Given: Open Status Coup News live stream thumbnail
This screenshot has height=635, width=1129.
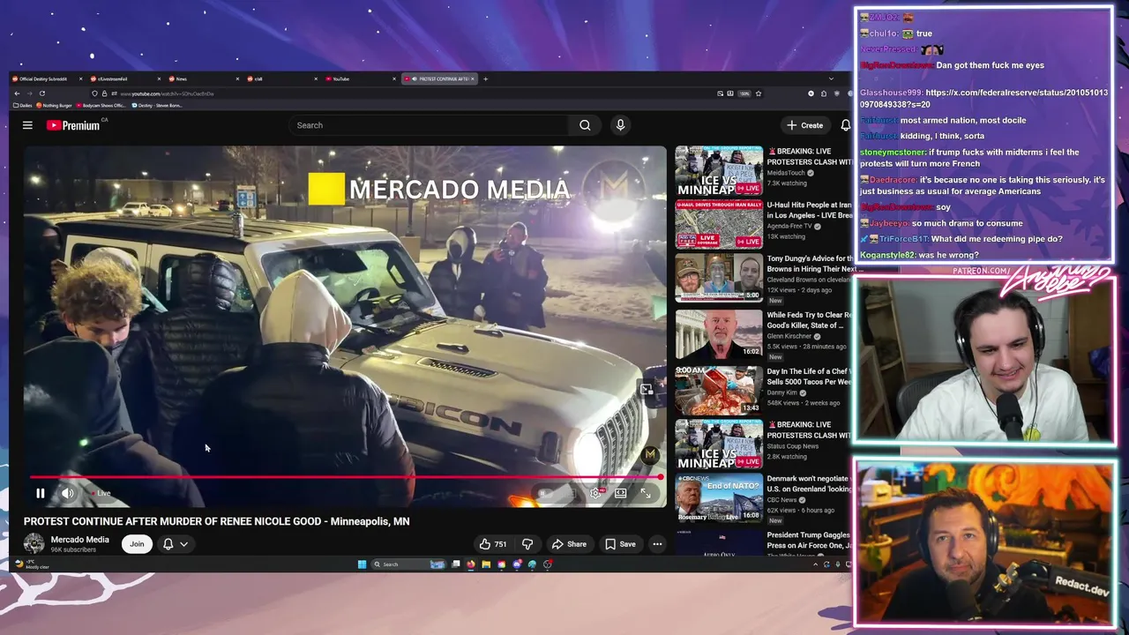Looking at the screenshot, I should pos(719,444).
